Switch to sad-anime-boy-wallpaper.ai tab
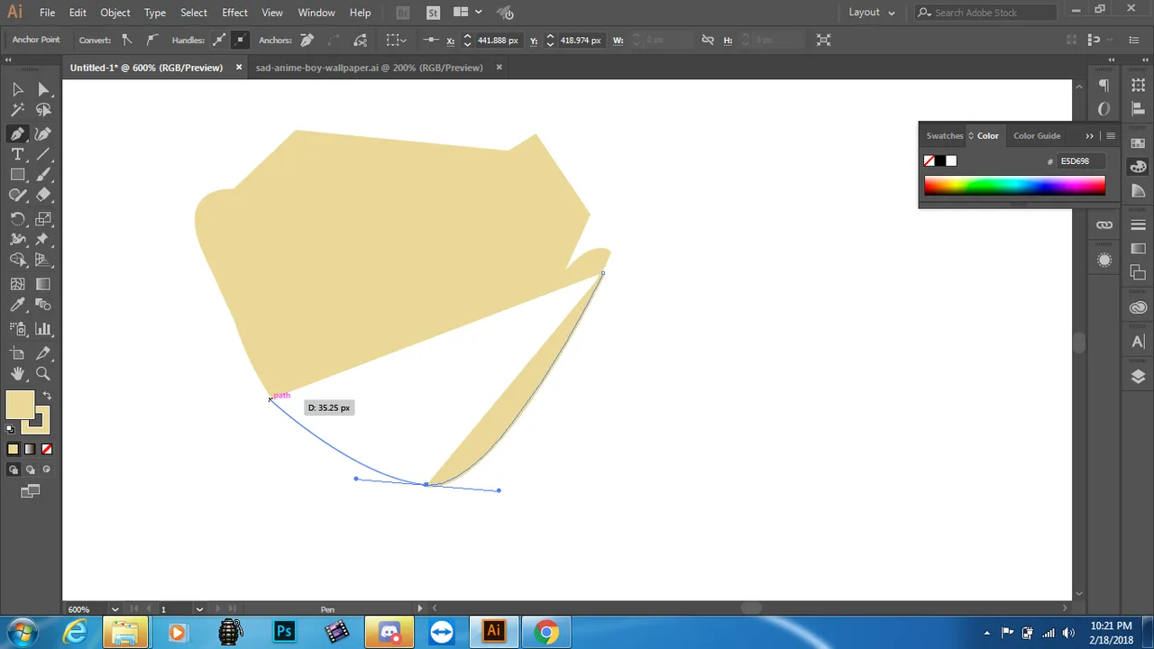The image size is (1154, 649). click(369, 68)
